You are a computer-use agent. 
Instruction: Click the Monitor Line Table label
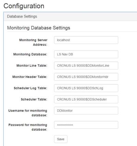pyautogui.click(x=32, y=66)
